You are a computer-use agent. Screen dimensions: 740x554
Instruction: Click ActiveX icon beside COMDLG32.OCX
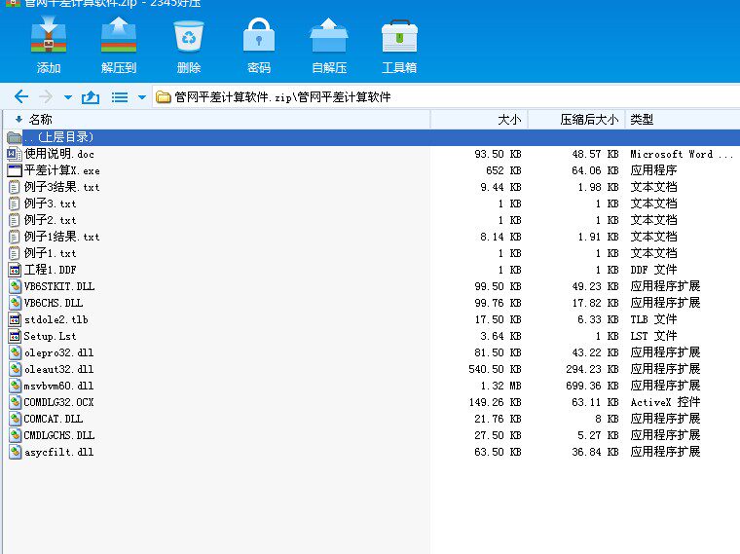click(x=16, y=402)
